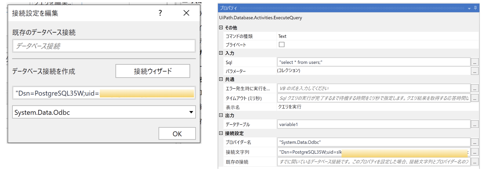Viewport: 497px width, 174px height.
Task: Click the データベース接続を作成 label
Action: pyautogui.click(x=44, y=71)
